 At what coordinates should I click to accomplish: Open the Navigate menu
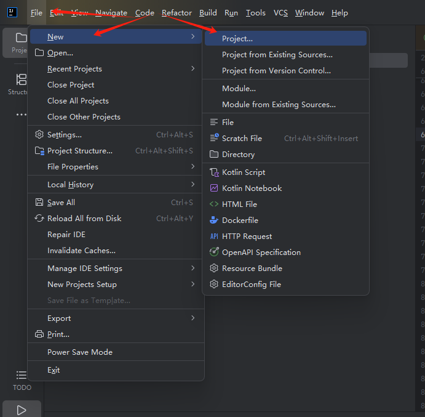click(x=111, y=13)
